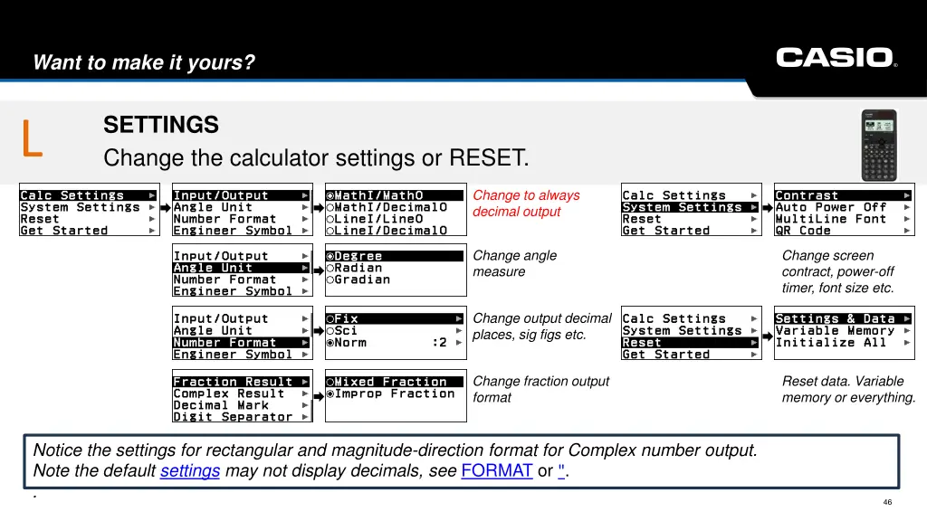The width and height of the screenshot is (927, 521).
Task: Click 'Change to always decimal output' red note
Action: coord(526,204)
